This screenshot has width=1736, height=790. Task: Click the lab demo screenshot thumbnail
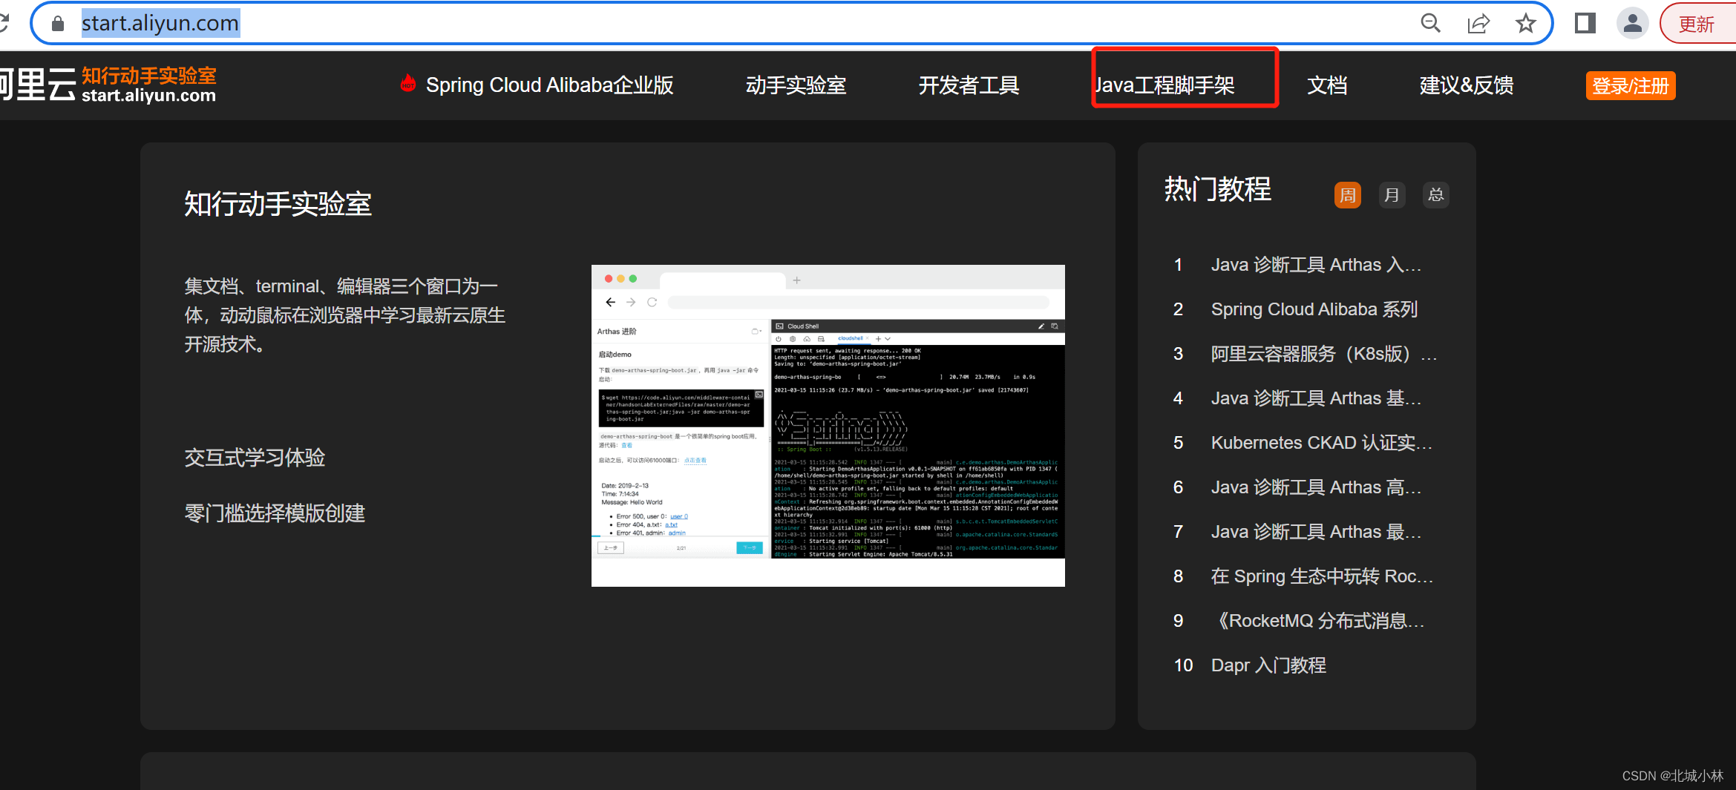pos(828,426)
